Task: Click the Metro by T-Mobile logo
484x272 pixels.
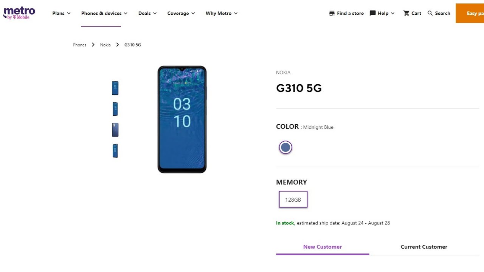Action: [19, 13]
